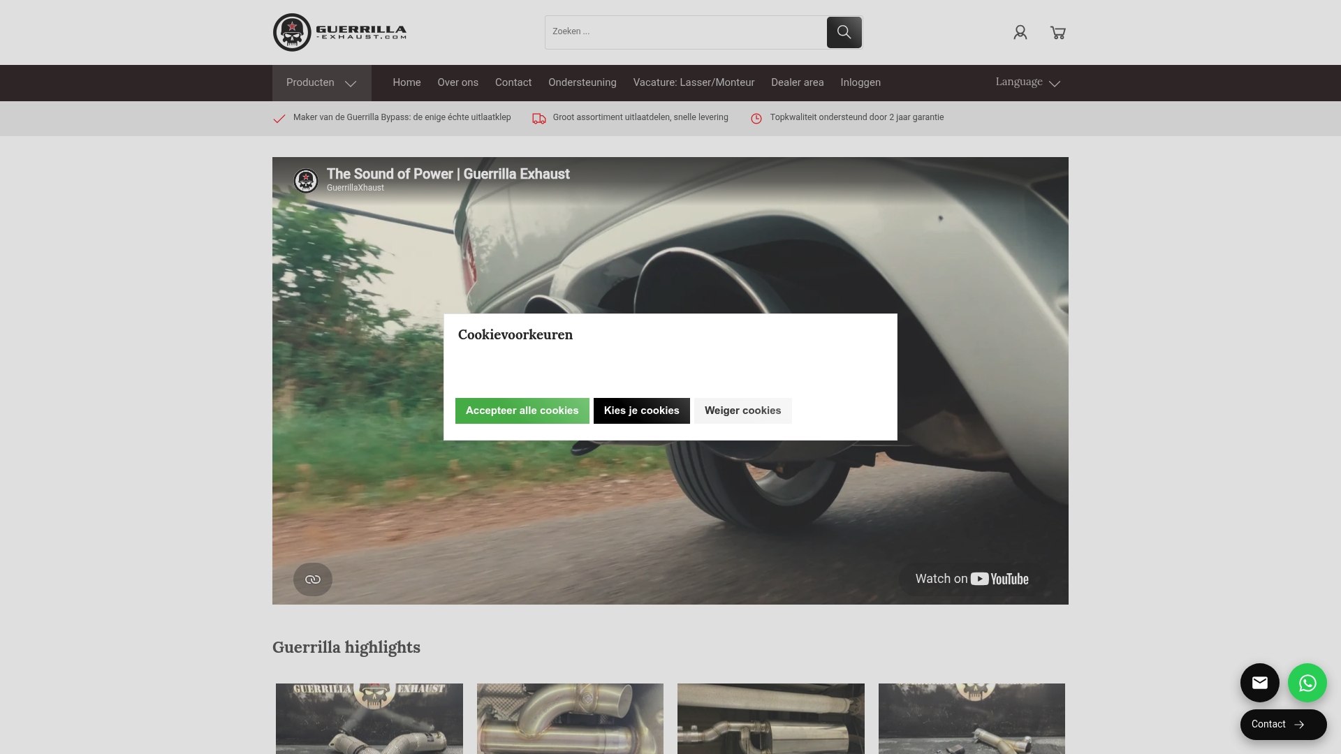This screenshot has height=754, width=1341.
Task: Open the Language selector
Action: 1028,82
